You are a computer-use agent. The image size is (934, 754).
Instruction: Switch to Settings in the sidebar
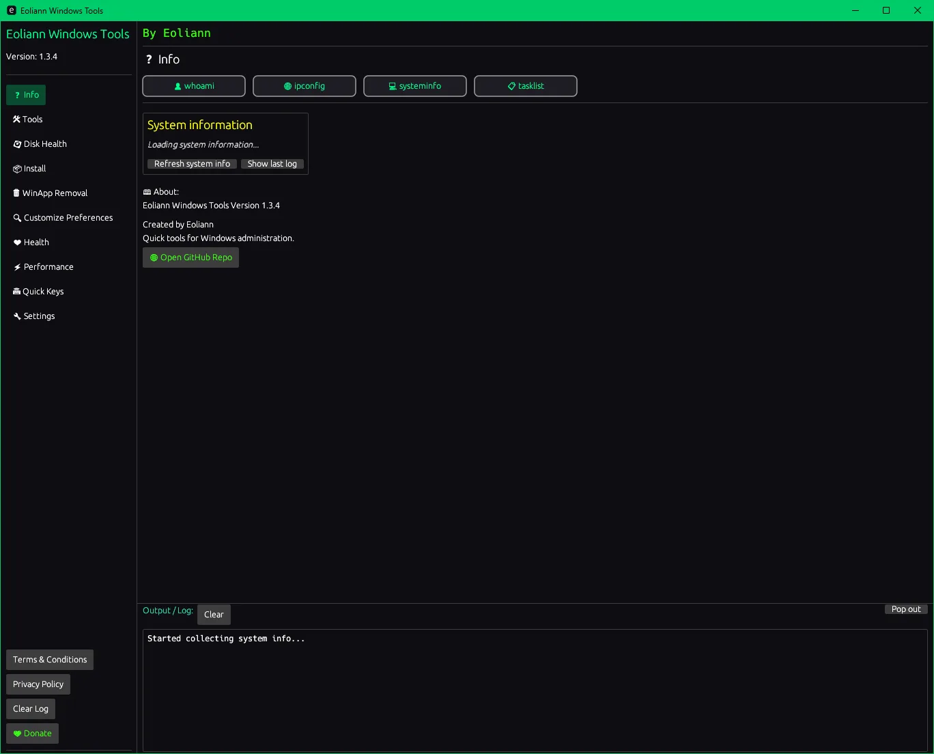point(34,316)
